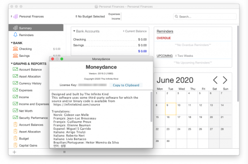
Task: Click in the Search field
Action: pos(205,17)
